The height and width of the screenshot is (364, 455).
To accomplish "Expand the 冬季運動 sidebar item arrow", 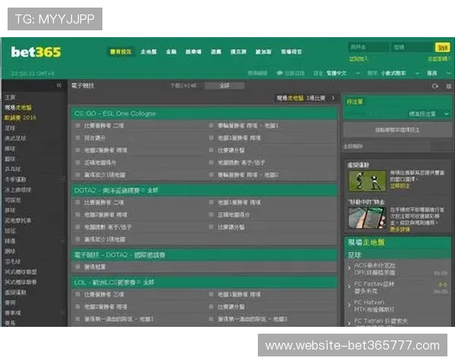I will [63, 180].
